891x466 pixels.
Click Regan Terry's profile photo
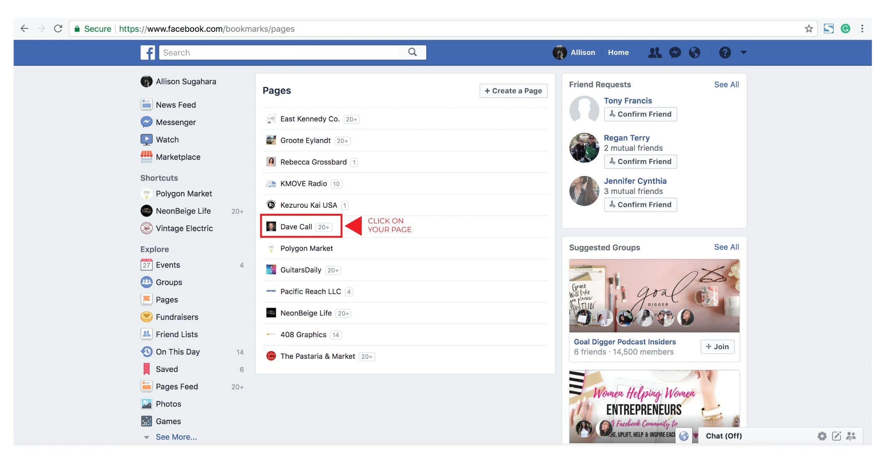(584, 148)
